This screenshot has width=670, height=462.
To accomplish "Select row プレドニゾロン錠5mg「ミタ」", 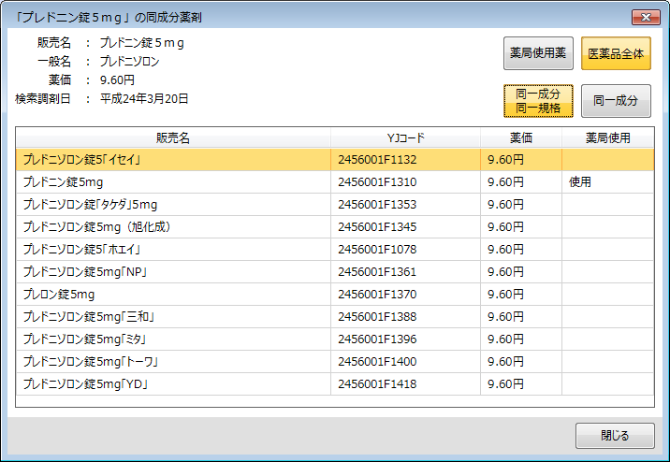I will coord(335,339).
